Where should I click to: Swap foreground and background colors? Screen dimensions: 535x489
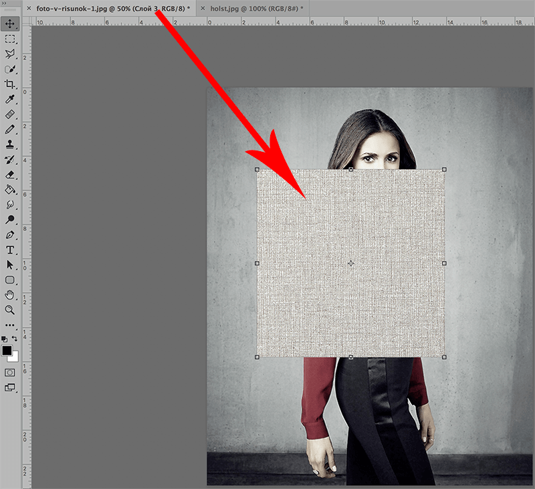click(x=15, y=339)
